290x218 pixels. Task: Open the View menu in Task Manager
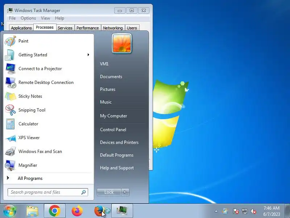point(45,18)
